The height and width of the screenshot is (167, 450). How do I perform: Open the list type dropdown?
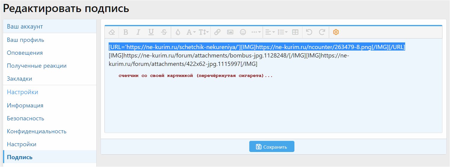[282, 32]
